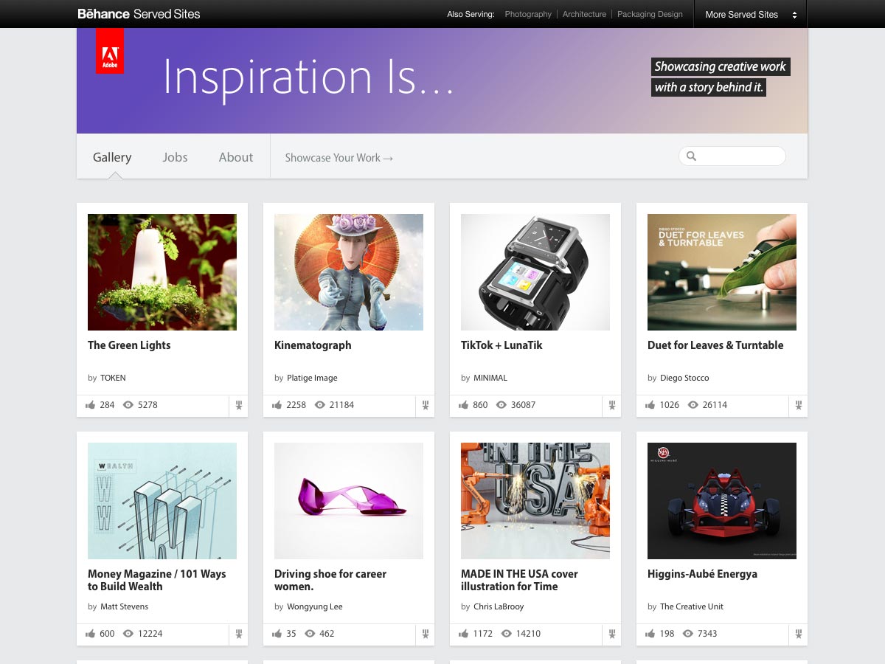
Task: Click the ribbon badge icon on Higgins-Aubé Energya card
Action: pos(799,634)
